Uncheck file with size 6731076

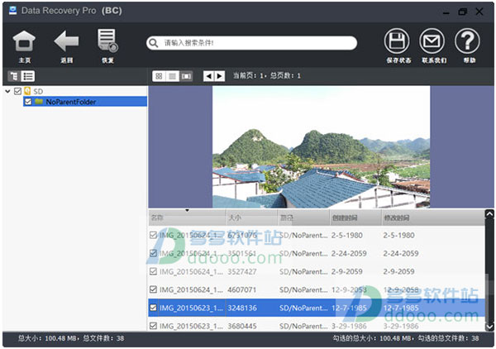[153, 235]
